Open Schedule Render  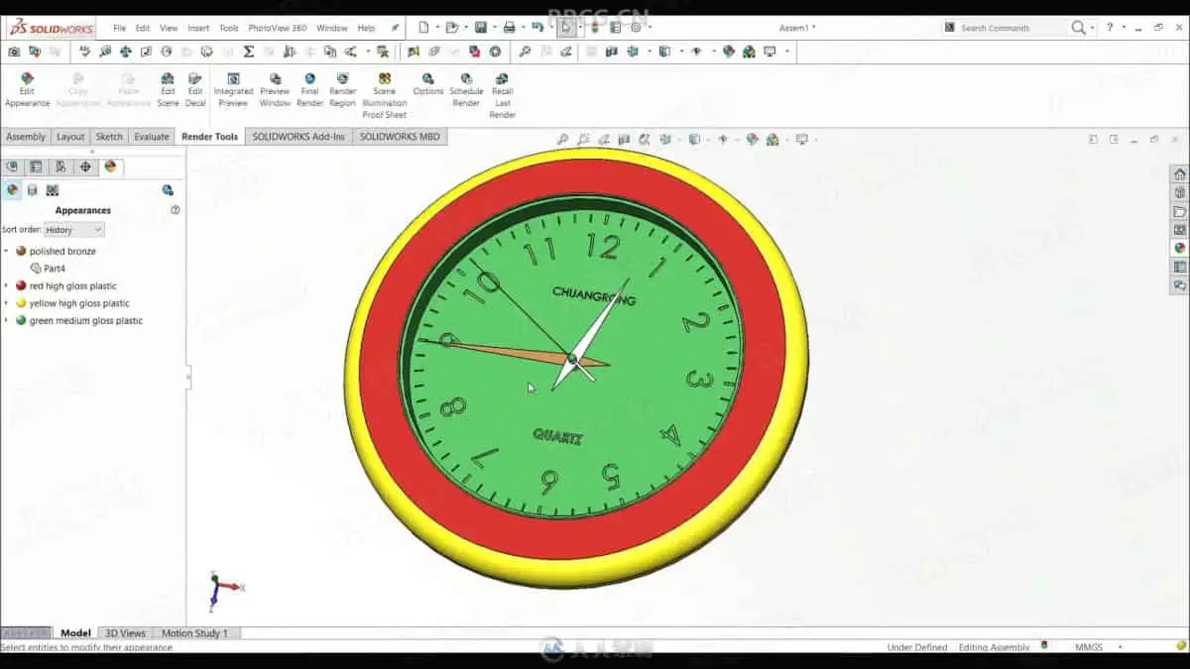[466, 89]
